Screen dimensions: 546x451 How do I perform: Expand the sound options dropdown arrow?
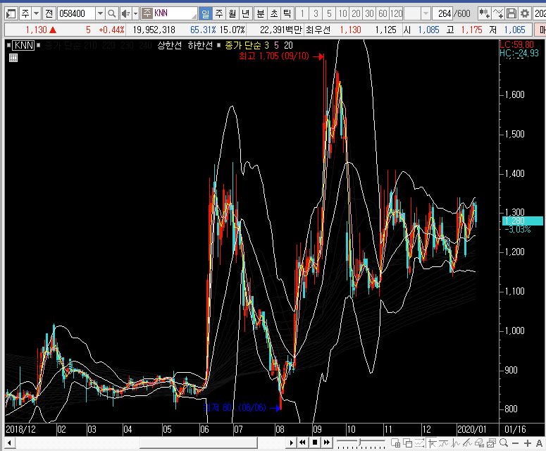tap(135, 14)
